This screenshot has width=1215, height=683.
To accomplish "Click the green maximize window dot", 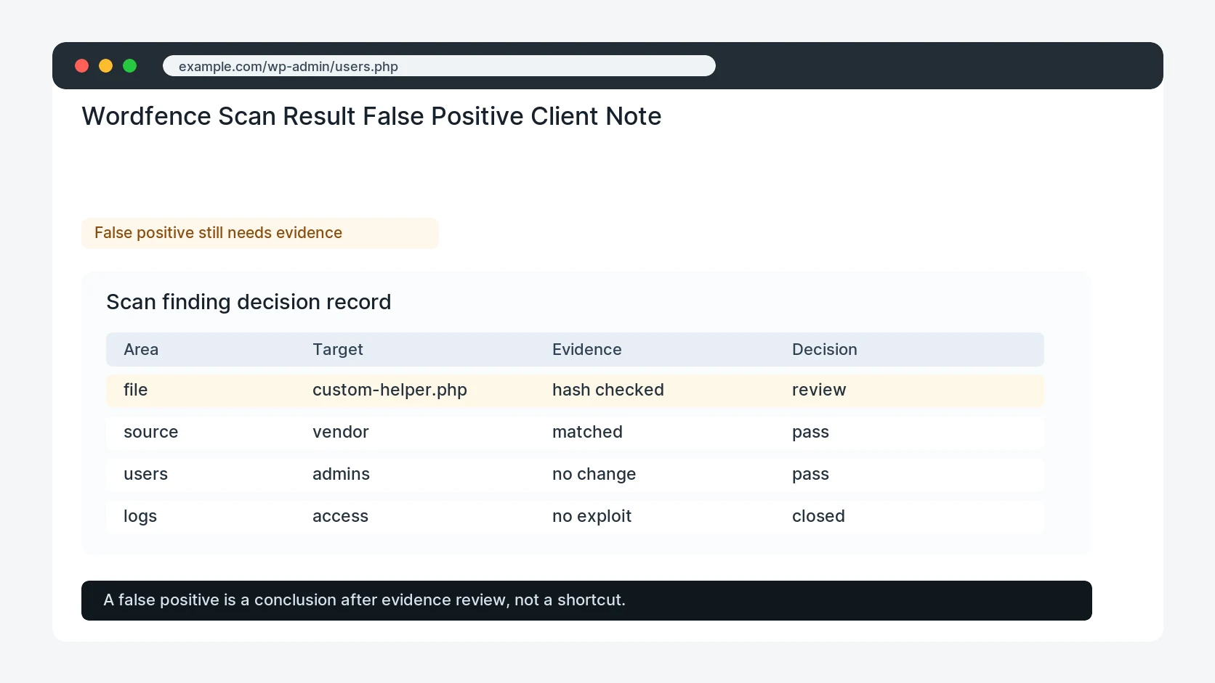I will click(x=130, y=66).
